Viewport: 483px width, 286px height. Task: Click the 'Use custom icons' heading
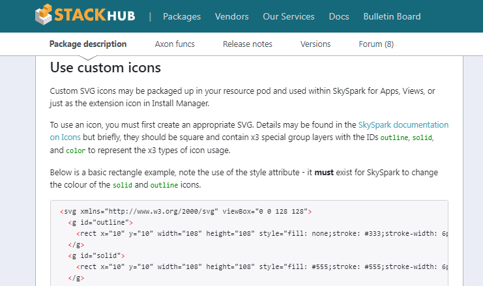click(106, 67)
